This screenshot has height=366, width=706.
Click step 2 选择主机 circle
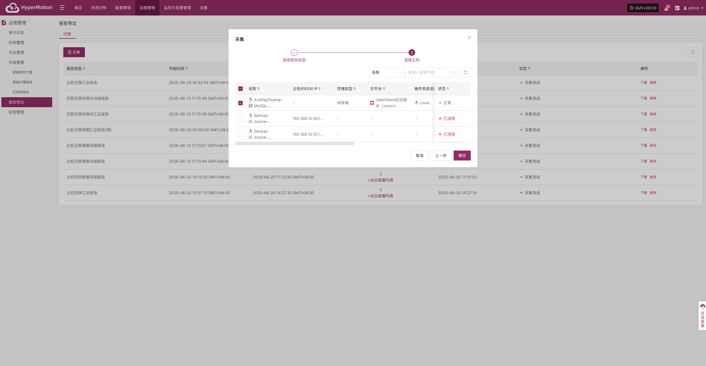click(x=412, y=52)
